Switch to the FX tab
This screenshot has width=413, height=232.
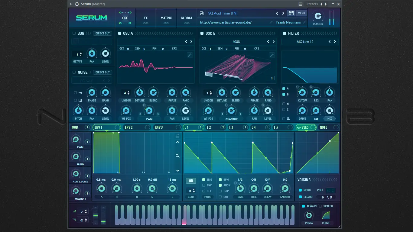pyautogui.click(x=146, y=18)
